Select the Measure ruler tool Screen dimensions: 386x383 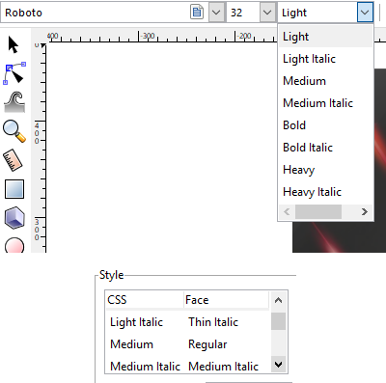(x=14, y=160)
